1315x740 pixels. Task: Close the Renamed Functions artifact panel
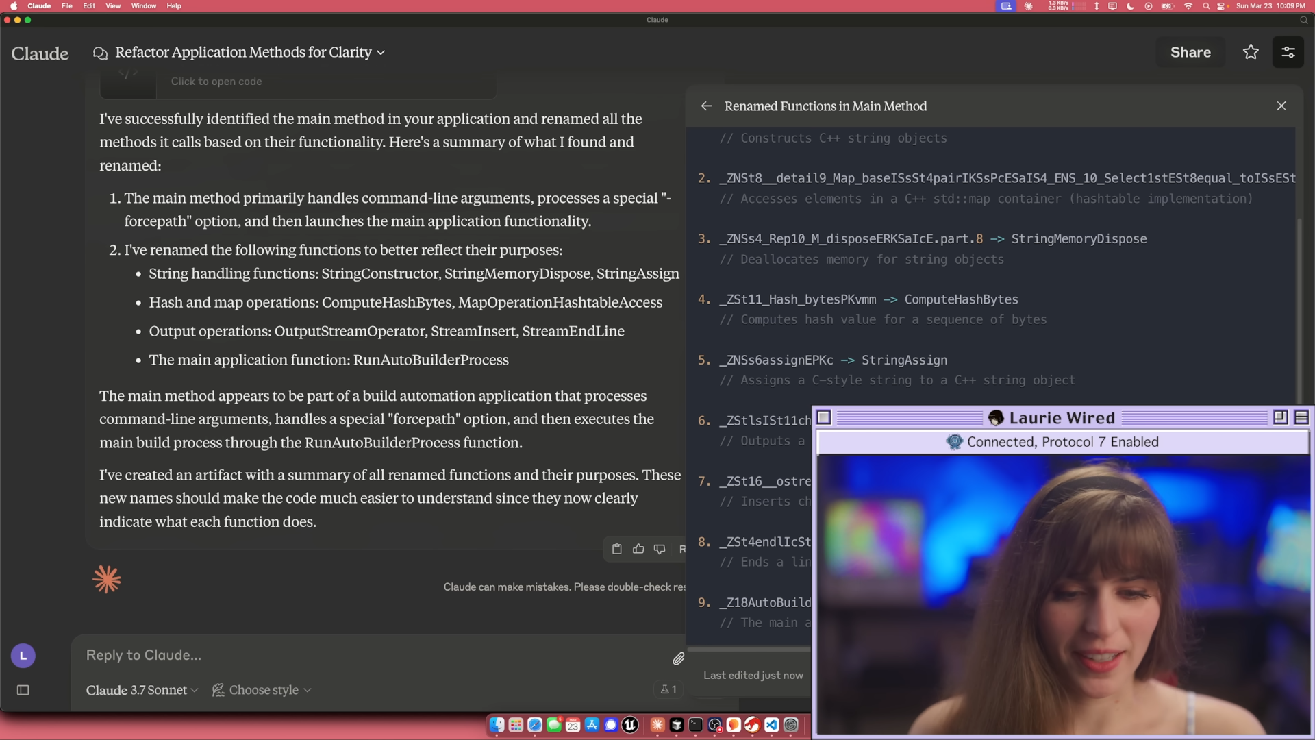tap(1281, 106)
